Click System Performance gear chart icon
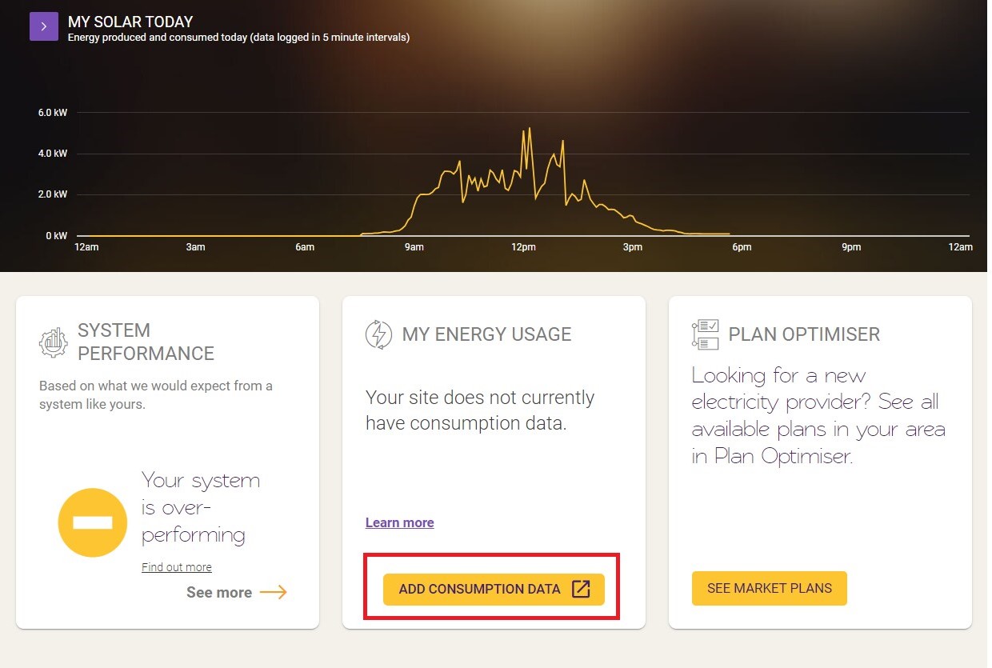Viewport: 992px width, 668px height. pos(54,342)
